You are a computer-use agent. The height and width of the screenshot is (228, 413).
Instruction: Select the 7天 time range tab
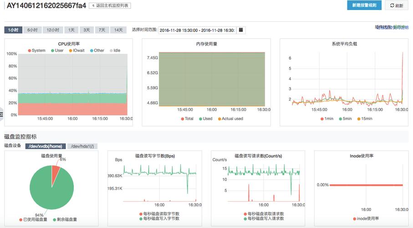pos(102,30)
